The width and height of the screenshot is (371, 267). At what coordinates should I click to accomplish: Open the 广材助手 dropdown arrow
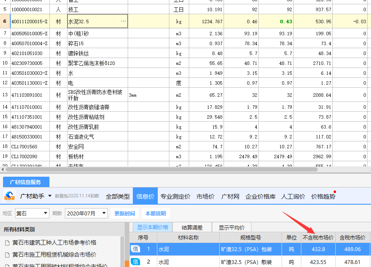point(50,196)
